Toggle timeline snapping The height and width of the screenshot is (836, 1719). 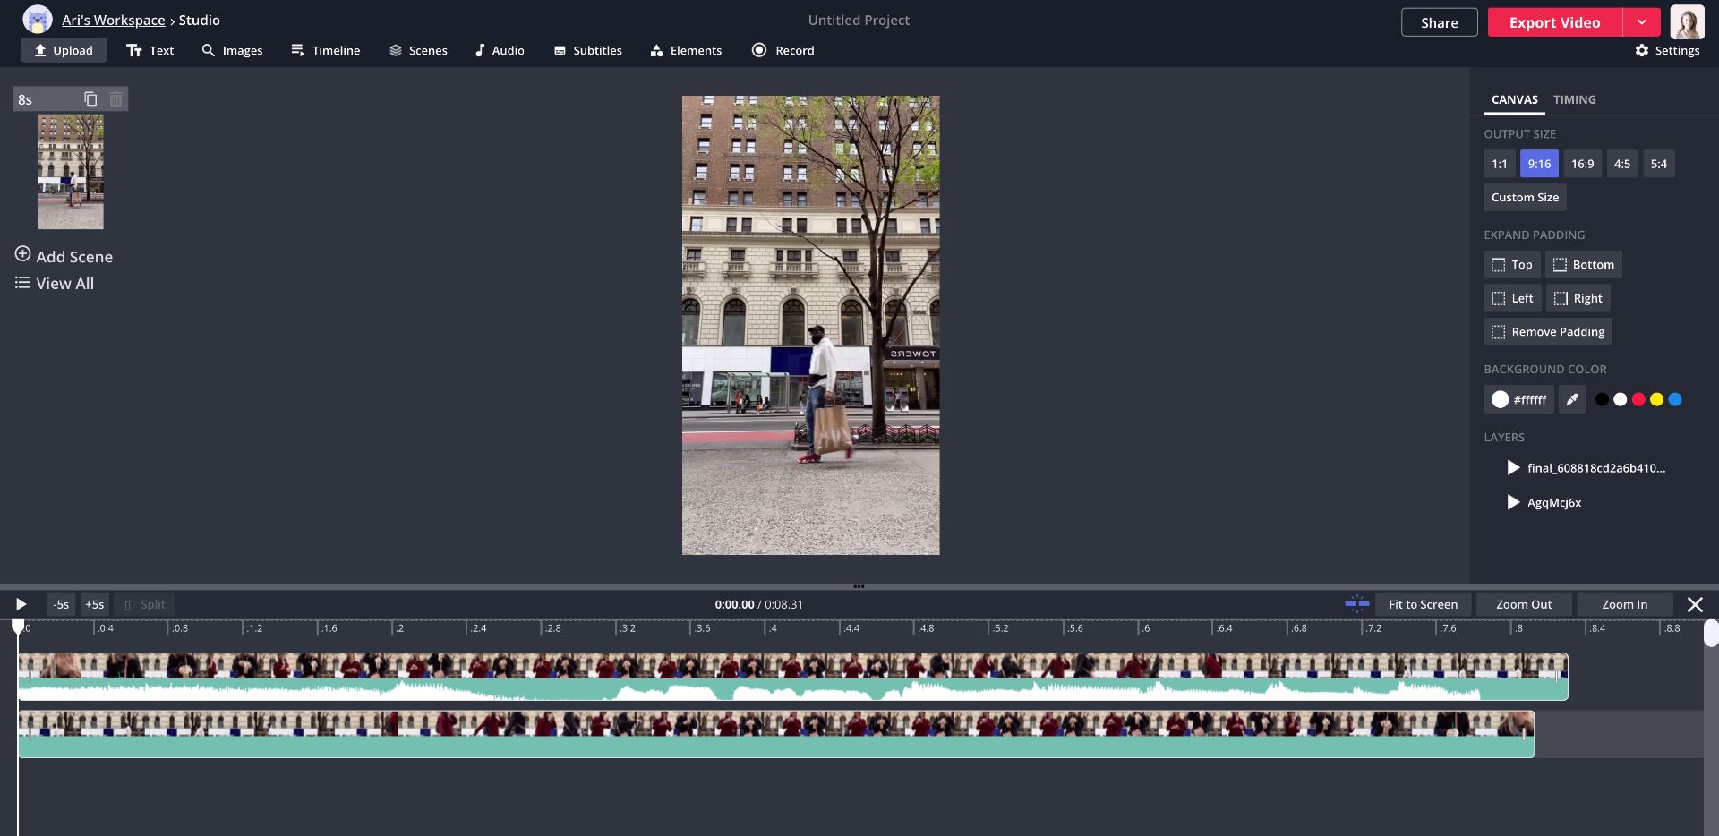click(x=1356, y=604)
